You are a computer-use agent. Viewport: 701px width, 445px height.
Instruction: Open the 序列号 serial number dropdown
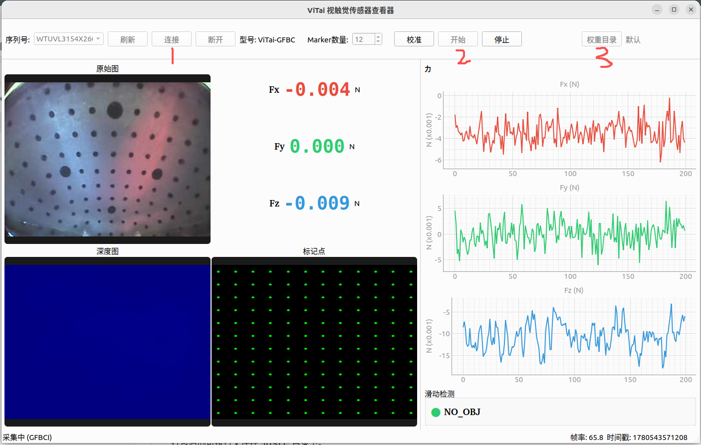coord(69,39)
